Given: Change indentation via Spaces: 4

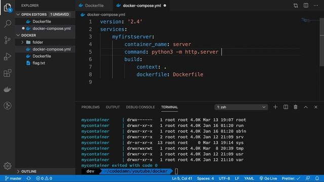Looking at the screenshot, I should click(x=206, y=178).
